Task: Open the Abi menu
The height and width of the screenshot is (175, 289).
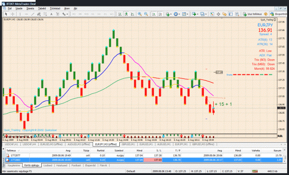Action: [75, 8]
